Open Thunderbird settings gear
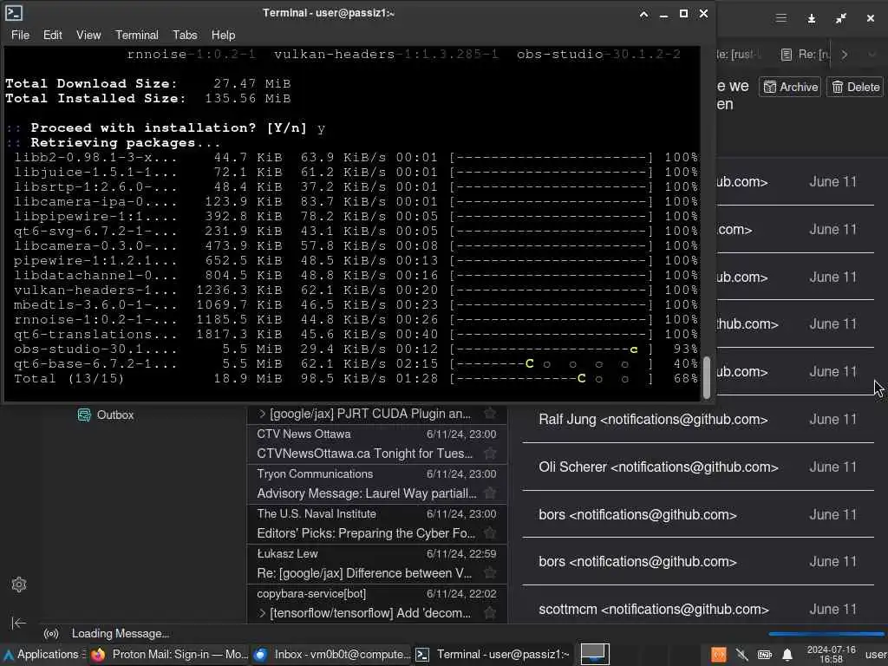 pyautogui.click(x=19, y=584)
